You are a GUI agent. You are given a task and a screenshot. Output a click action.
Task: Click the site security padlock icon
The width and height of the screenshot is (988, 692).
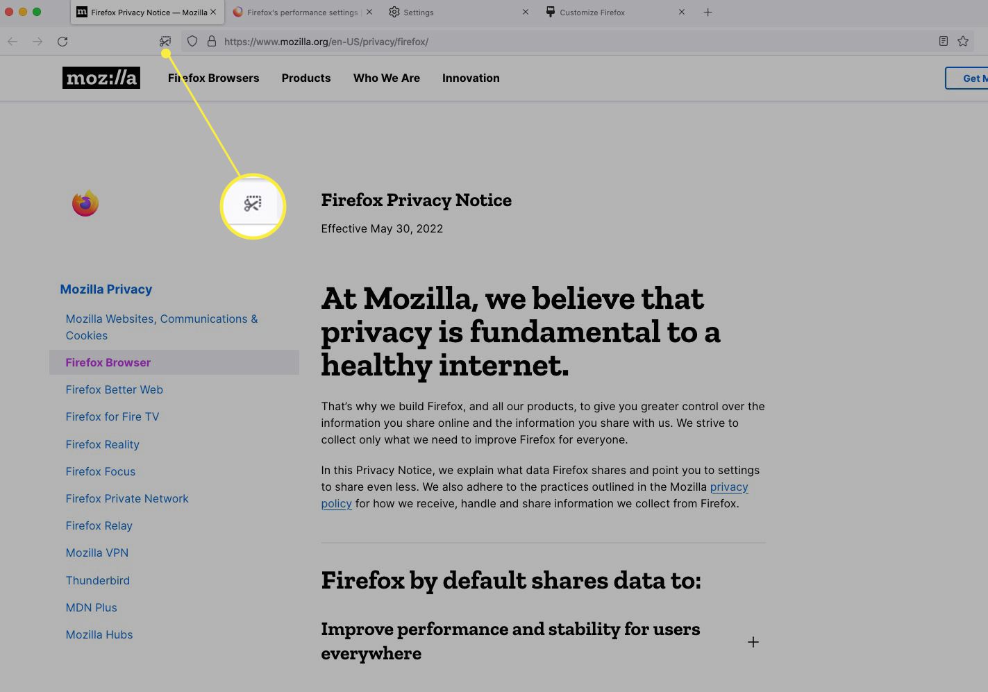[212, 42]
